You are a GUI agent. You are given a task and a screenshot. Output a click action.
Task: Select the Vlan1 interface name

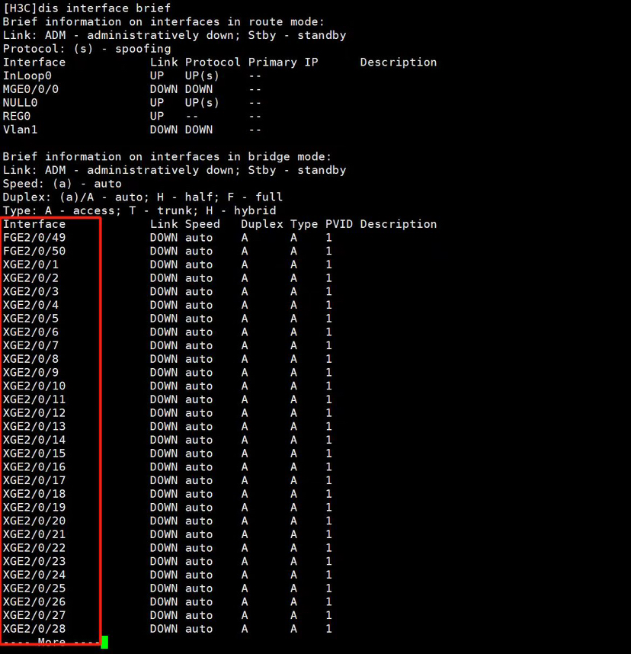point(20,130)
